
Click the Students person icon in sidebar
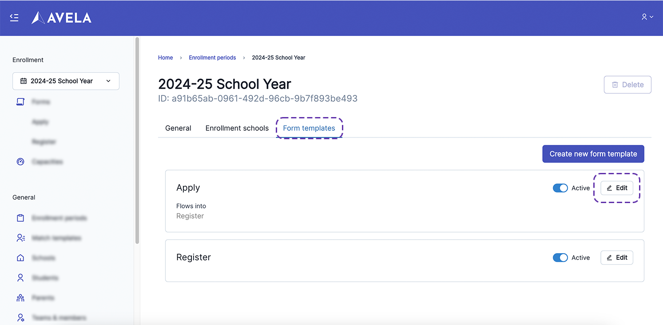20,278
